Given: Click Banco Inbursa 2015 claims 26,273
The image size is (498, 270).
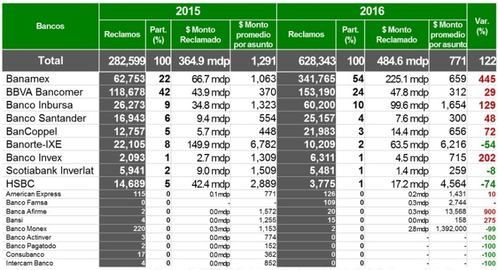Looking at the screenshot, I should (x=129, y=105).
